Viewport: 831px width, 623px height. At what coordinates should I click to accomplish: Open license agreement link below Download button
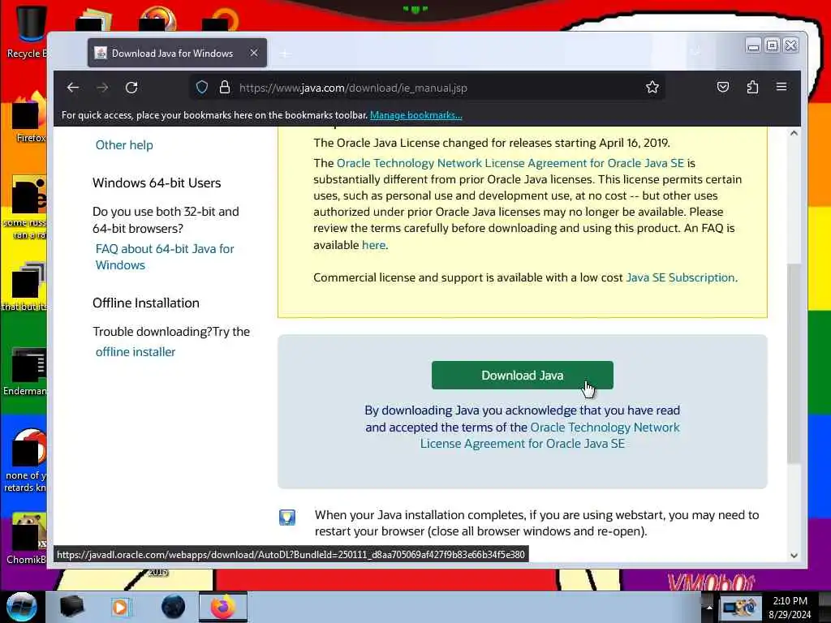coord(549,436)
